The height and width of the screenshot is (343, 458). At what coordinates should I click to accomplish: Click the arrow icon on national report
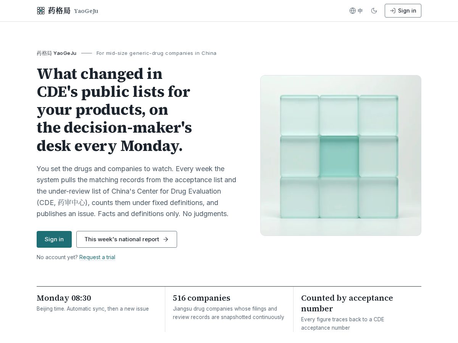[166, 239]
